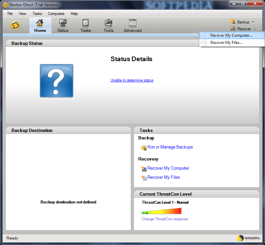
Task: Minimize the Norton Ghost window
Action: pos(234,4)
